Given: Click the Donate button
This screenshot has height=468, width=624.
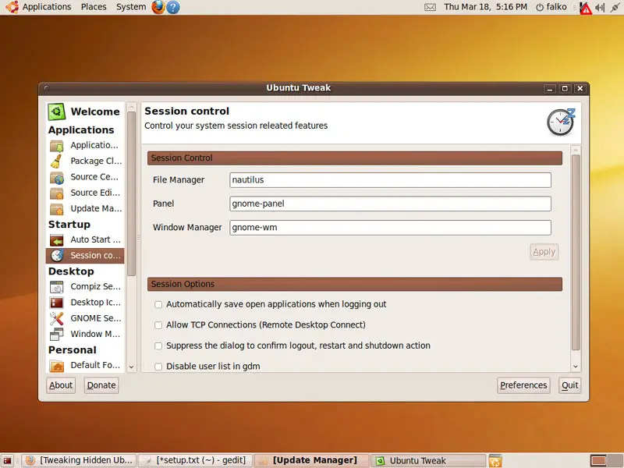Looking at the screenshot, I should coord(101,385).
